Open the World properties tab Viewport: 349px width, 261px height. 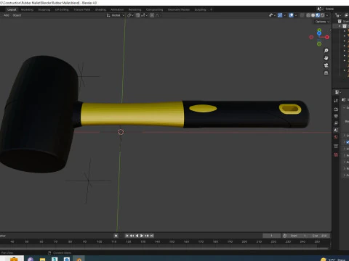pyautogui.click(x=336, y=137)
